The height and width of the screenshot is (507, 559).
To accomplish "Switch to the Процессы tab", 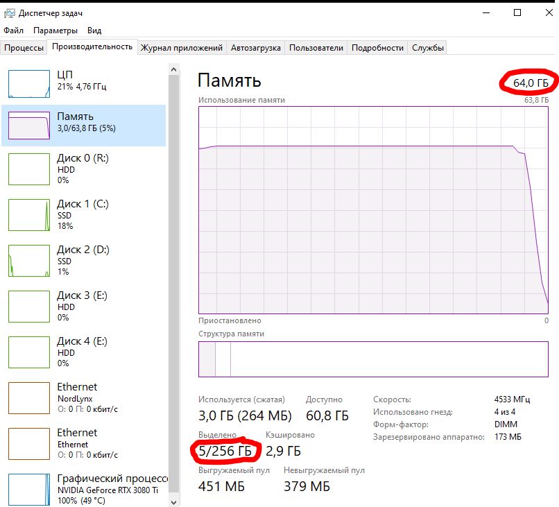I will (x=24, y=48).
